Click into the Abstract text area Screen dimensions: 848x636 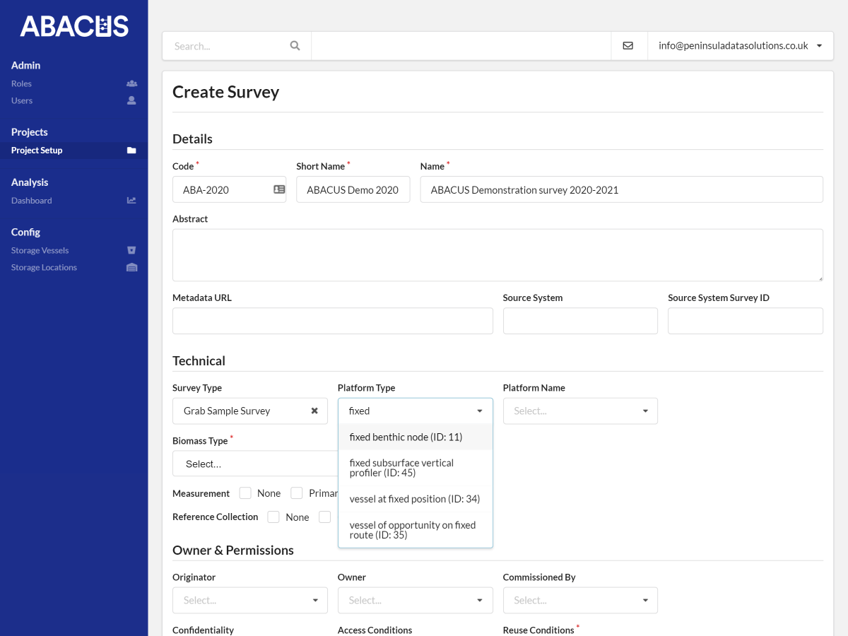(497, 255)
